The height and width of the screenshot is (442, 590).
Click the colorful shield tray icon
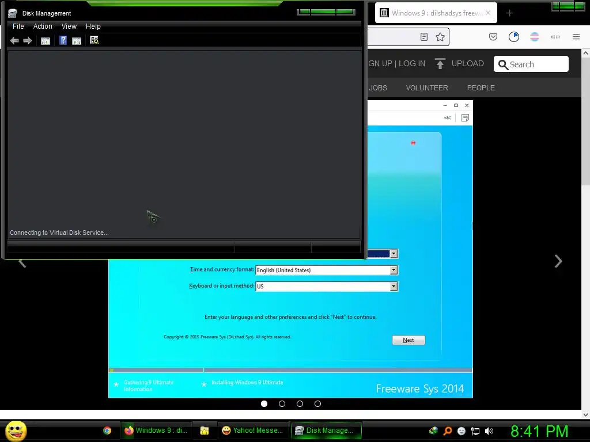(x=433, y=430)
